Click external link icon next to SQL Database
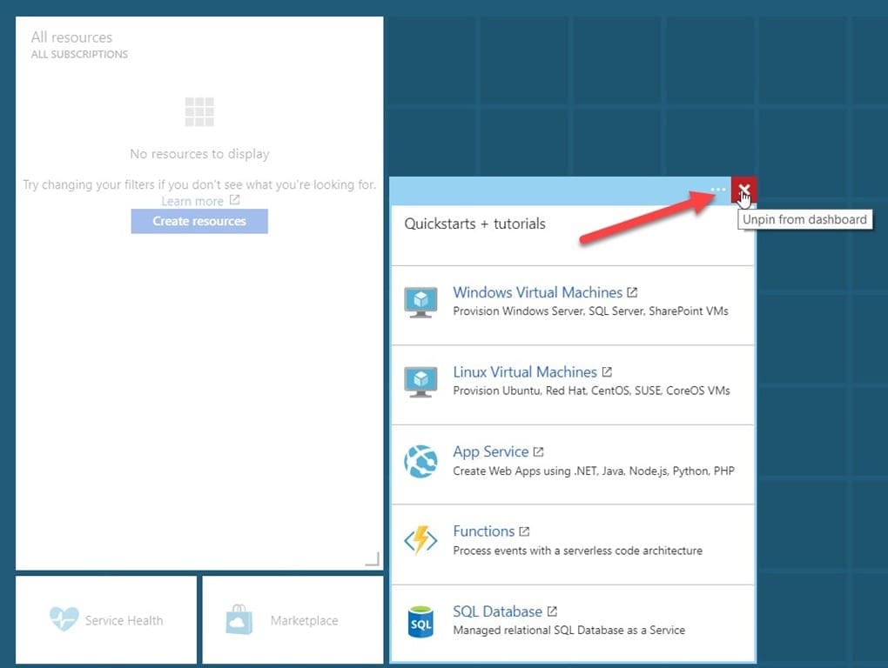The width and height of the screenshot is (888, 668). [x=552, y=611]
